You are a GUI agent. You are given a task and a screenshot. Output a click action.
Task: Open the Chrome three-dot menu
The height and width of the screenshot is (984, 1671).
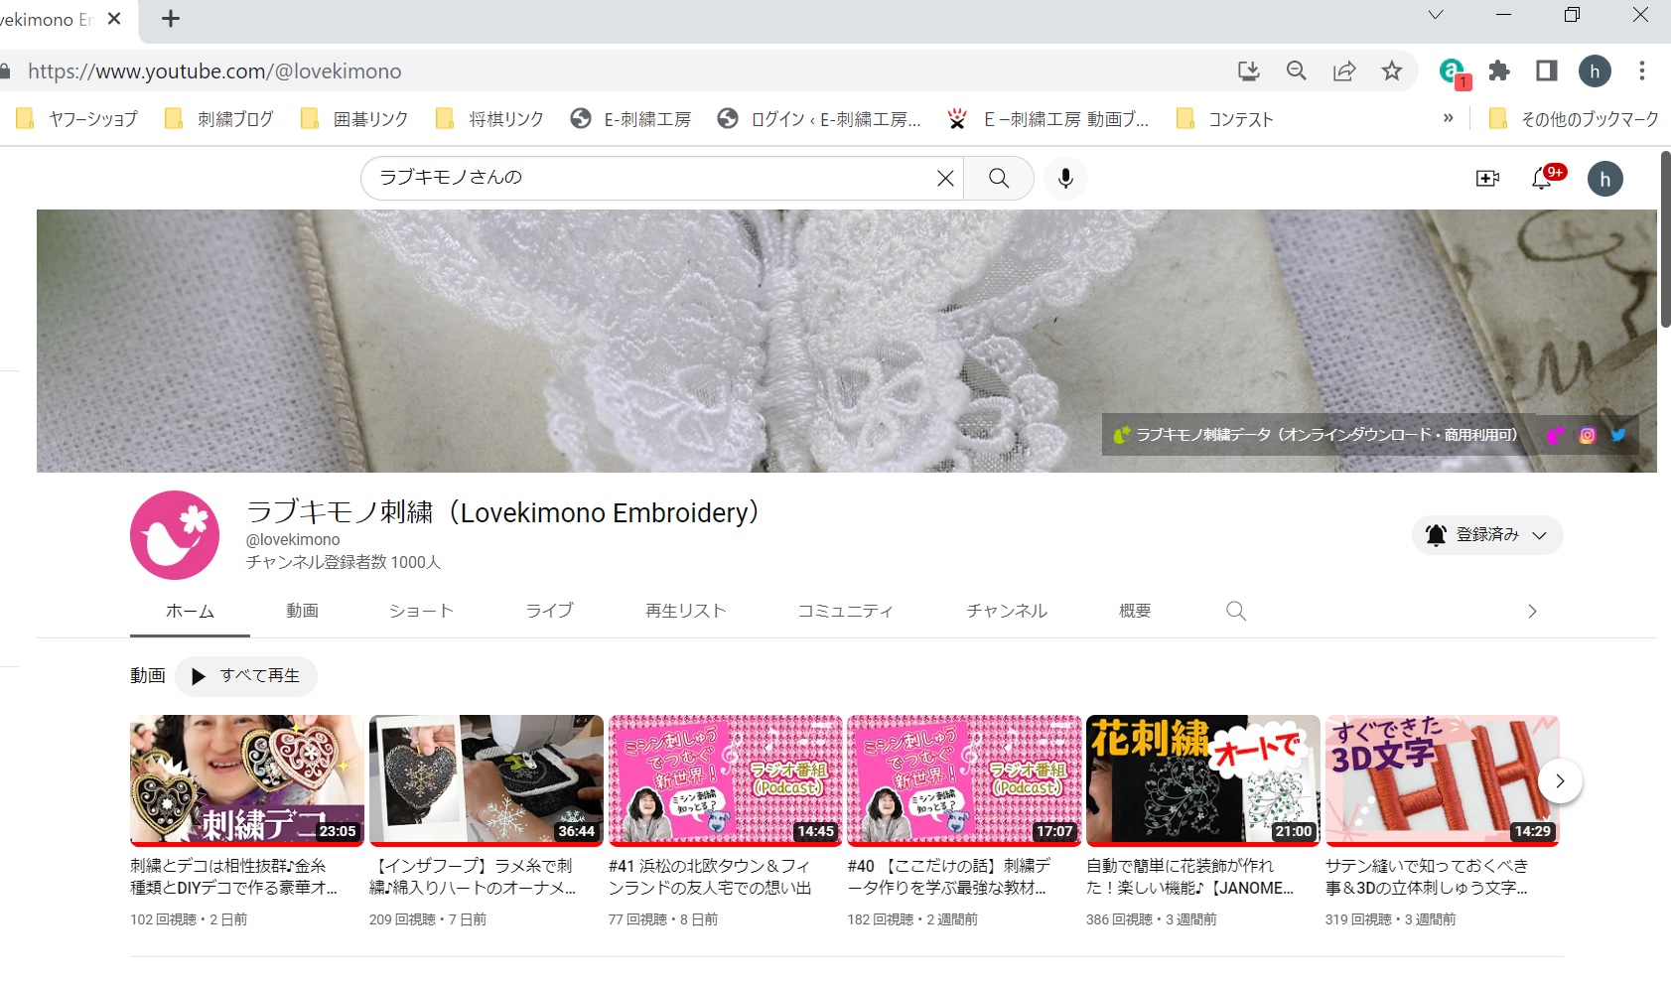tap(1642, 70)
